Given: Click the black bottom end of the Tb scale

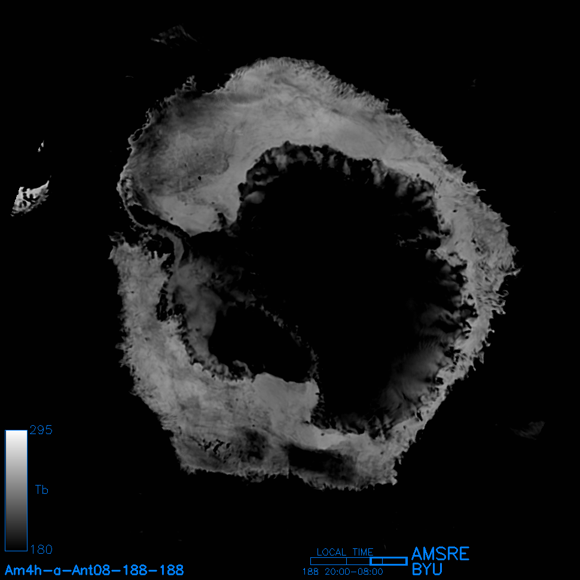Looking at the screenshot, I should tap(16, 545).
